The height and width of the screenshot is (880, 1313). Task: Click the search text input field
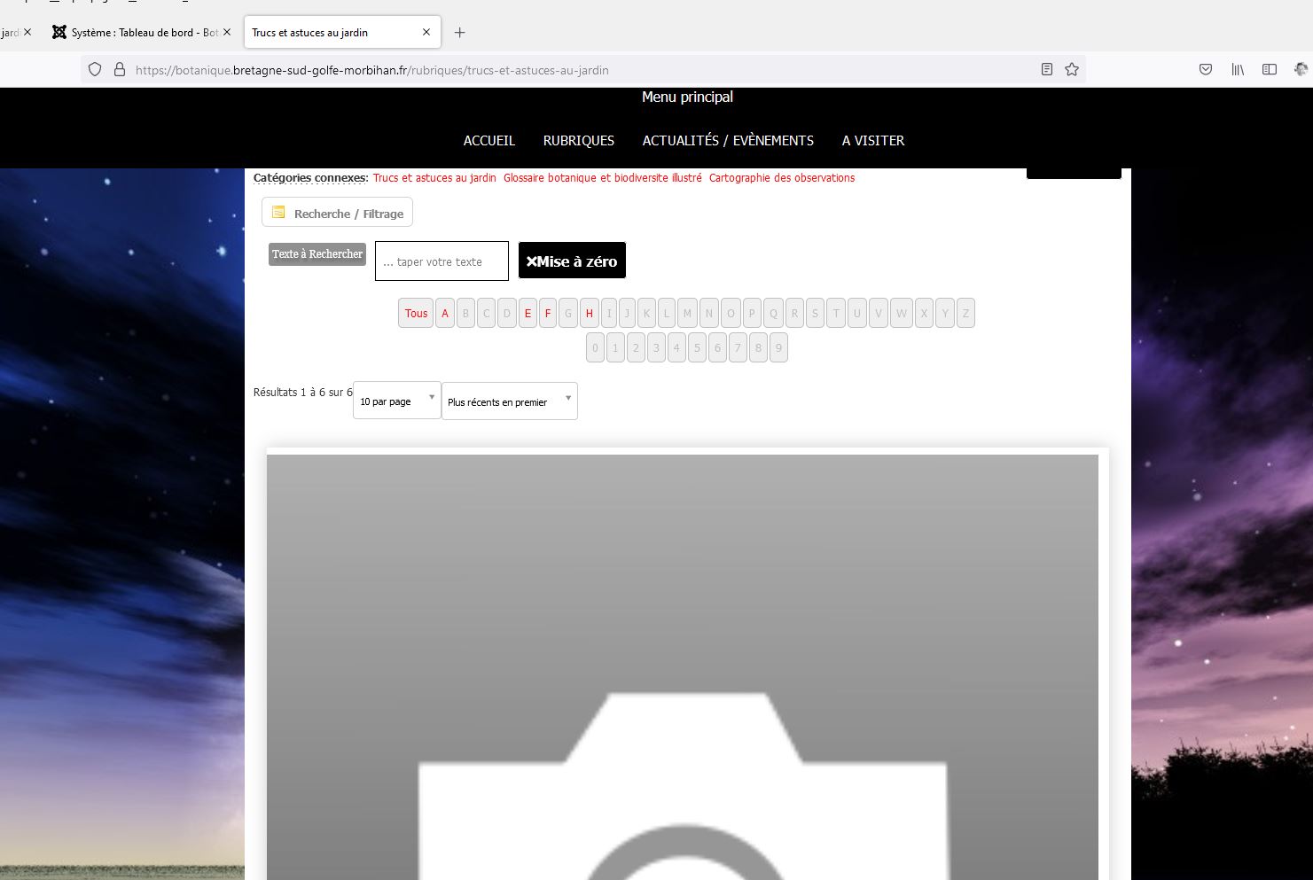pos(442,261)
